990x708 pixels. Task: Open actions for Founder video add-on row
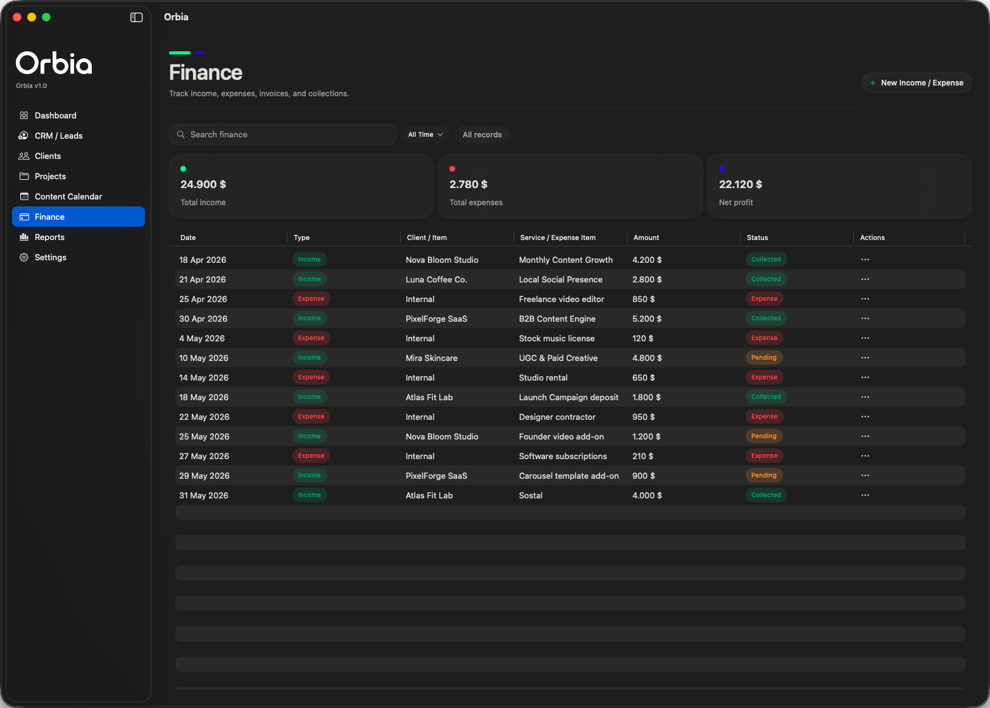865,436
